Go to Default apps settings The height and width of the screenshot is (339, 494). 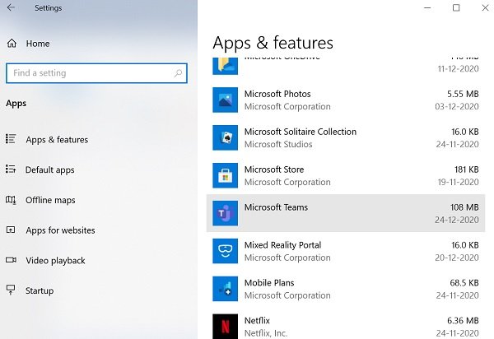point(49,170)
